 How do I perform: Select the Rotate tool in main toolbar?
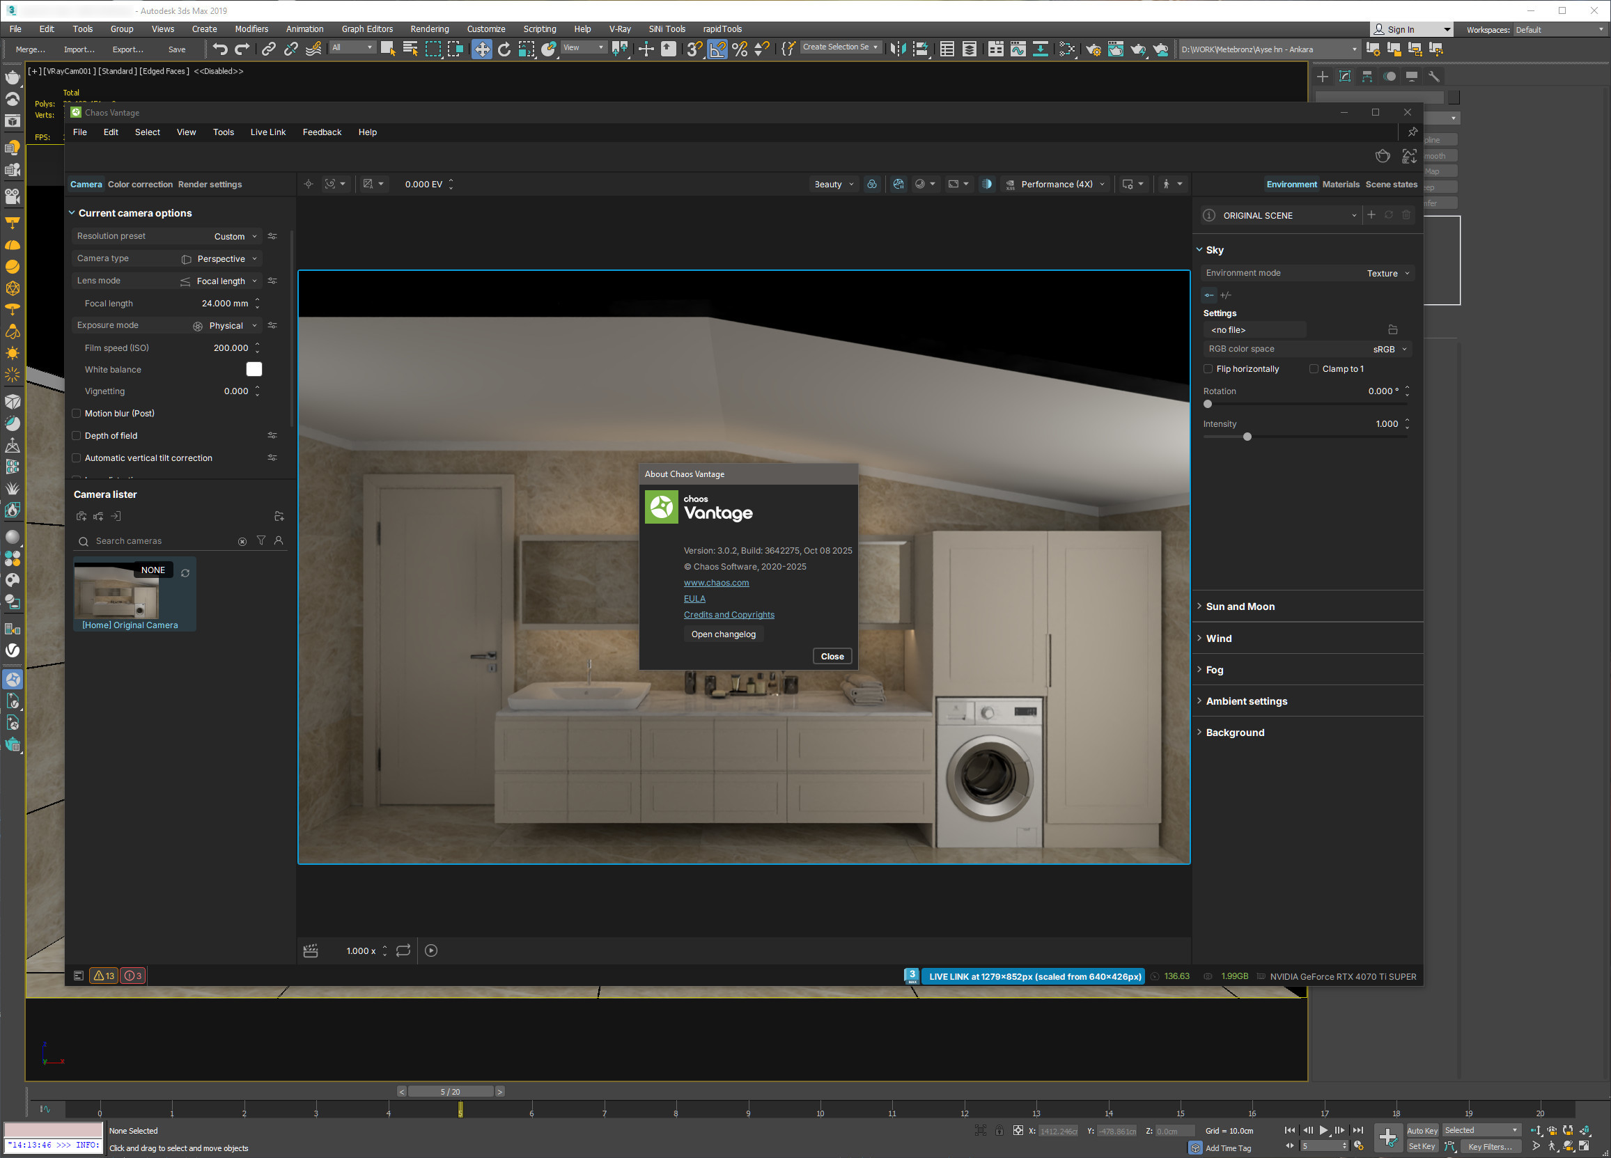point(504,49)
